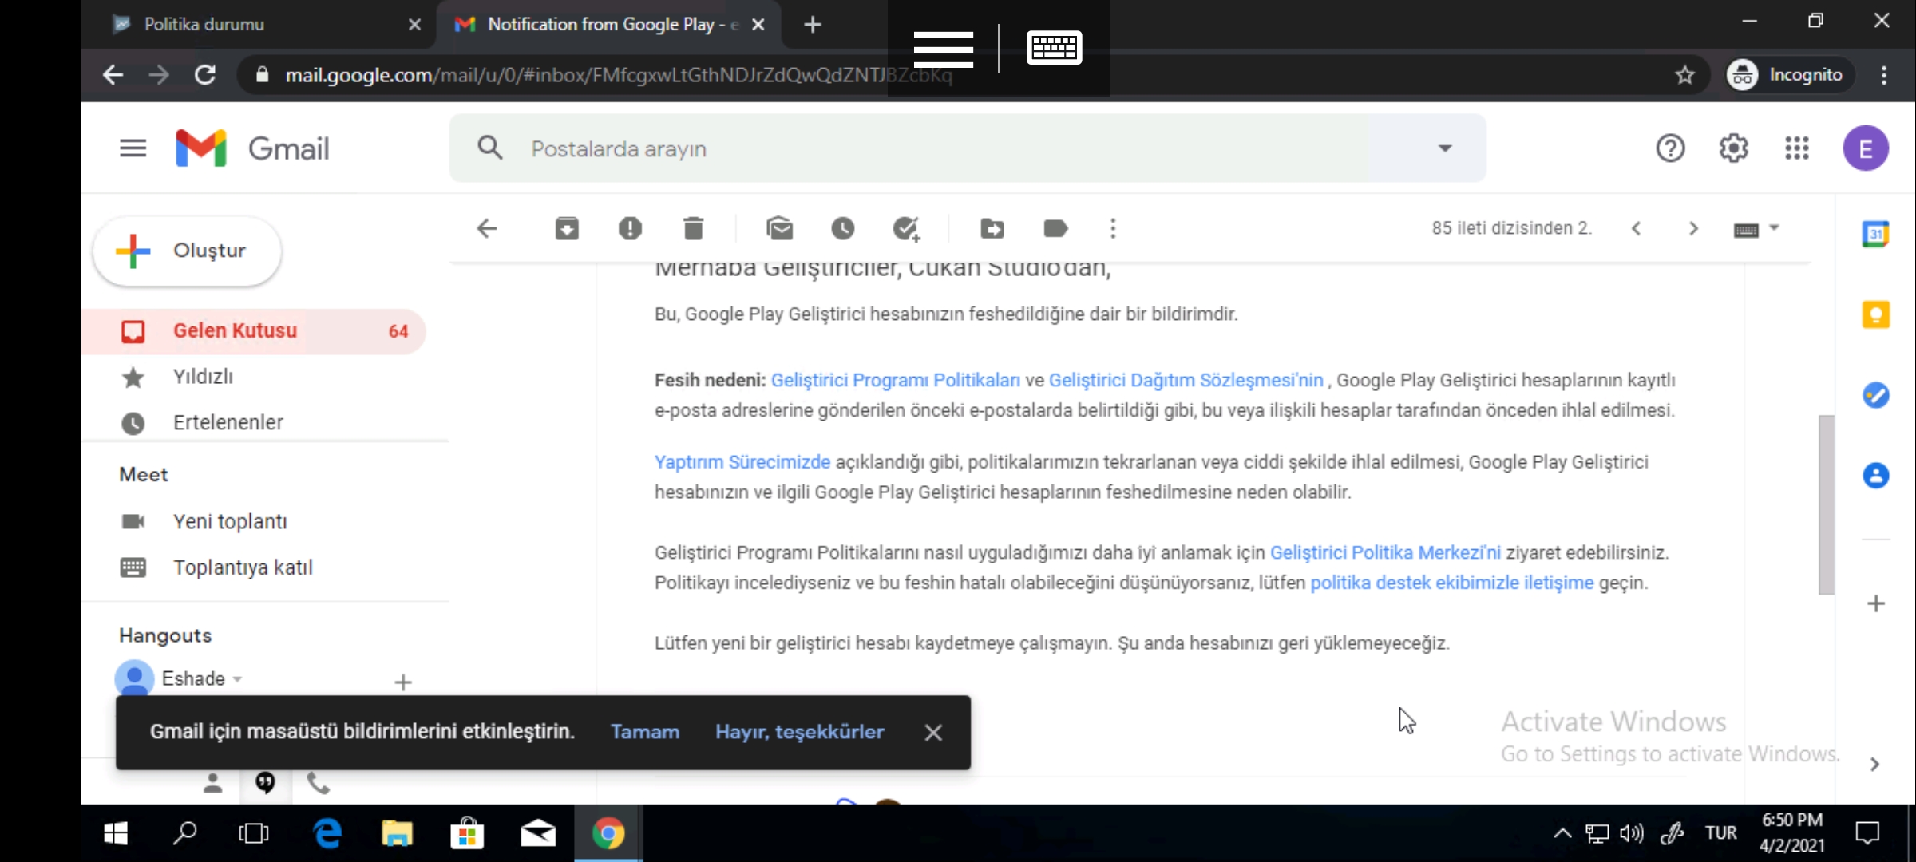Screen dimensions: 1916x862
Task: Open Google Calendar side panel
Action: pos(1875,234)
